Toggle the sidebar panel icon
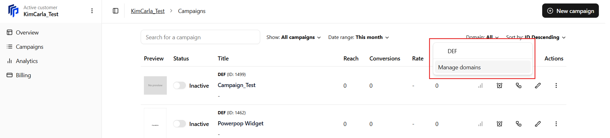The width and height of the screenshot is (610, 138). click(116, 11)
